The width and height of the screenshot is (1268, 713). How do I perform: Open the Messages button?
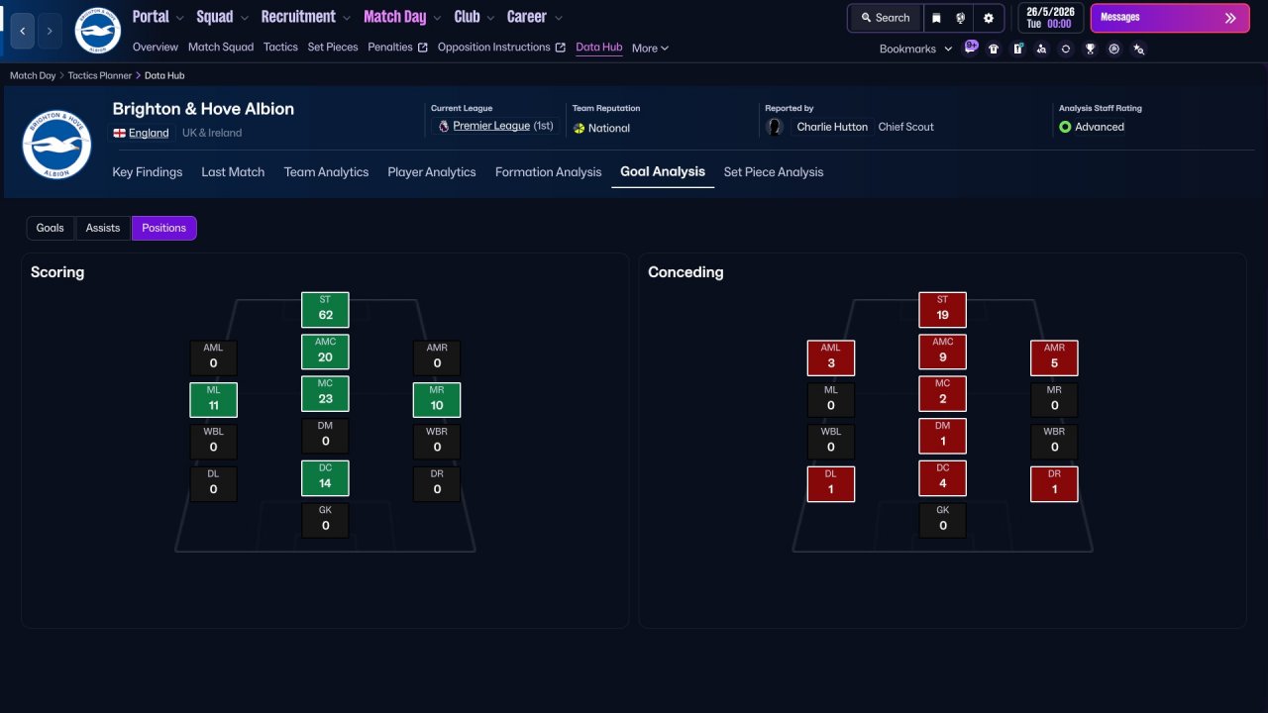click(x=1169, y=18)
